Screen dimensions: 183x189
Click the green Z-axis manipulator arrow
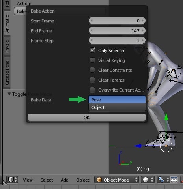(x=166, y=116)
